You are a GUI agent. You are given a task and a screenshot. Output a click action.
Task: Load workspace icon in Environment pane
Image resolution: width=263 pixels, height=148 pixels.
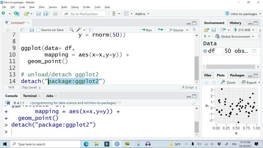206,30
